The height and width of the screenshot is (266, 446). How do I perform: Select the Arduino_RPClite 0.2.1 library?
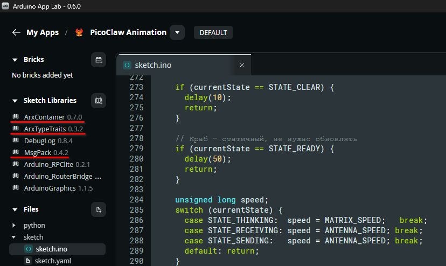(x=57, y=164)
